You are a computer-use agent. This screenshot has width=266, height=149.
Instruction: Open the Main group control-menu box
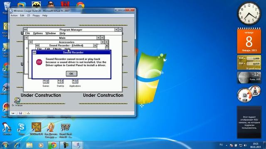pos(26,38)
